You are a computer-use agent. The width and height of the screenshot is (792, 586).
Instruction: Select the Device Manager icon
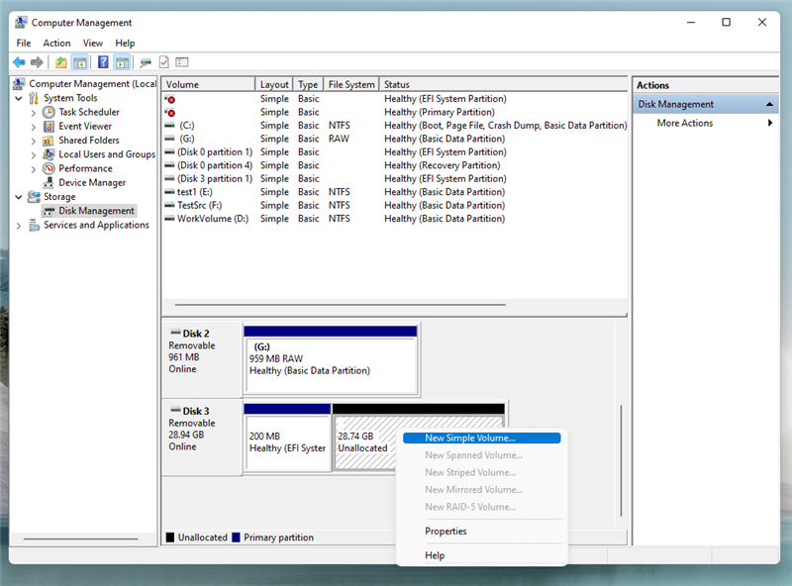[49, 182]
